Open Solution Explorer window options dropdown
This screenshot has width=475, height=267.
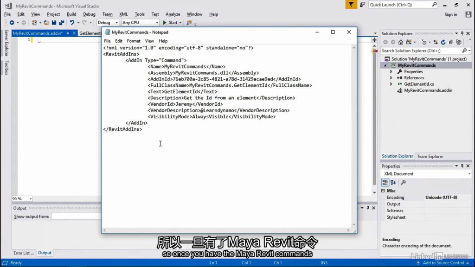456,33
